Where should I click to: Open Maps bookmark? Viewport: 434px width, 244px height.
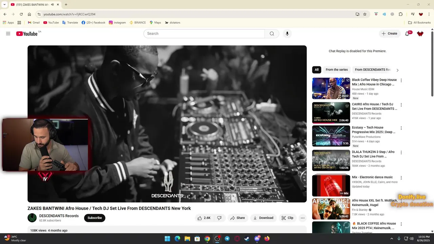[x=155, y=23]
